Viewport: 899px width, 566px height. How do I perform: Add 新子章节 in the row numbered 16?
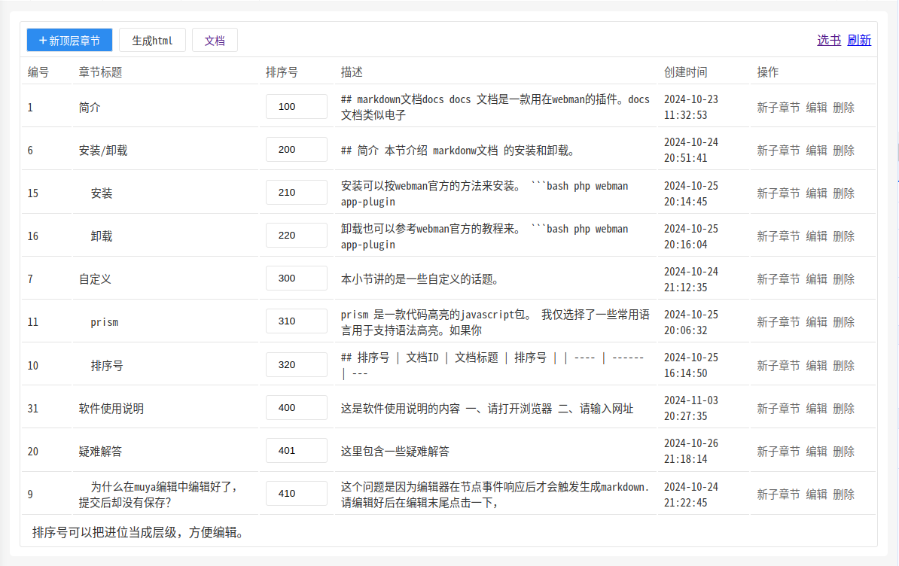click(x=778, y=236)
